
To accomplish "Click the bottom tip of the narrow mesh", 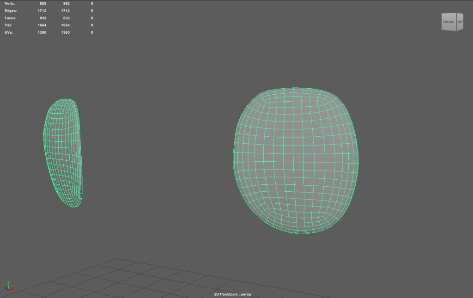I will tap(74, 206).
